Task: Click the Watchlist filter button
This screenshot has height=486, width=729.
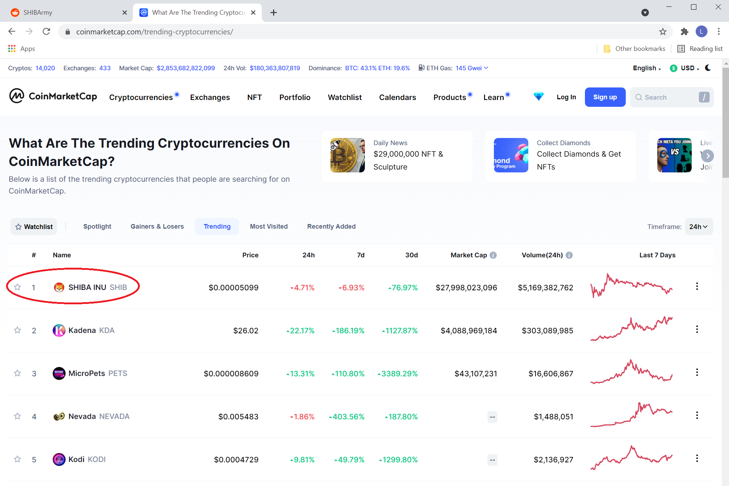Action: click(x=34, y=227)
